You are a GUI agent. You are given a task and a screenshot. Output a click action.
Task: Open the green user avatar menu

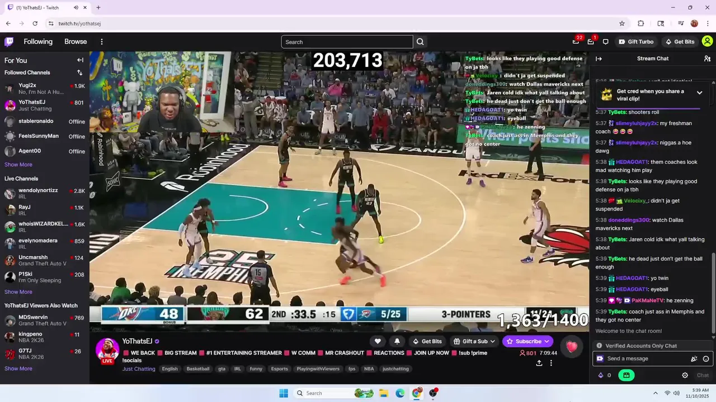point(707,41)
